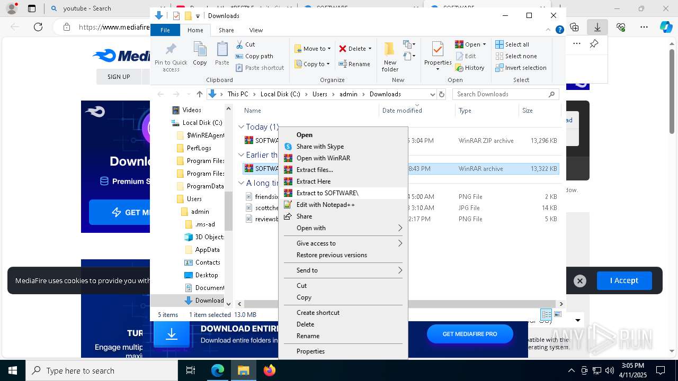Select AppData folder in tree
Screen dimensions: 678x381
[207, 250]
